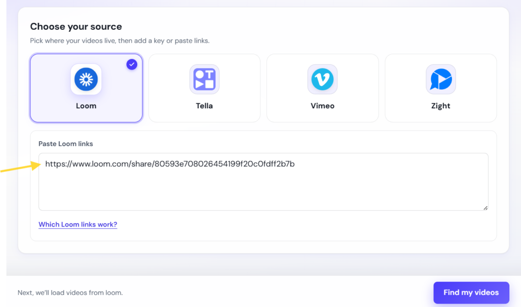Image resolution: width=521 pixels, height=307 pixels.
Task: Choose the Vimeo label on the source card
Action: coord(322,106)
